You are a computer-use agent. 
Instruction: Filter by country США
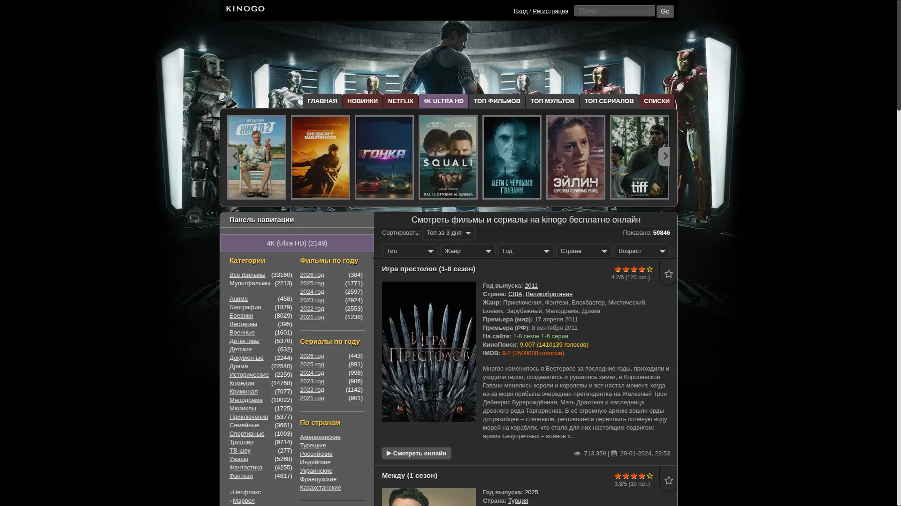515,294
